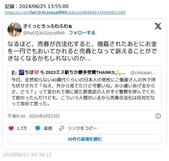Click the 返信 reply label
The height and width of the screenshot is (161, 169).
pos(48,128)
